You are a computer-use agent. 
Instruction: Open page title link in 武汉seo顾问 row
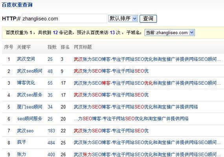(x=111, y=71)
